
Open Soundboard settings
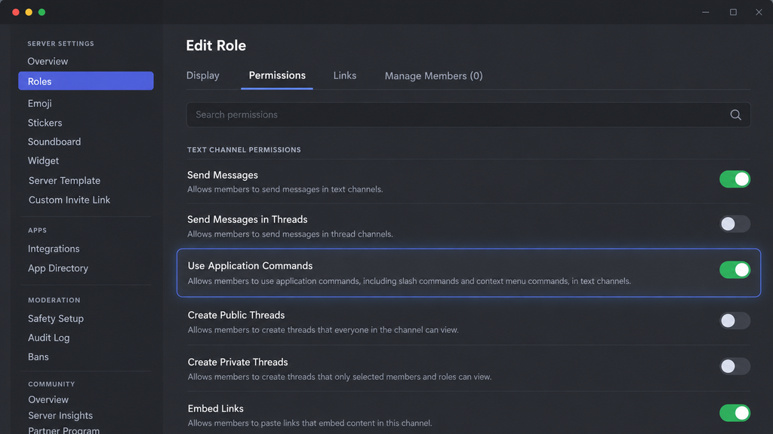(54, 142)
